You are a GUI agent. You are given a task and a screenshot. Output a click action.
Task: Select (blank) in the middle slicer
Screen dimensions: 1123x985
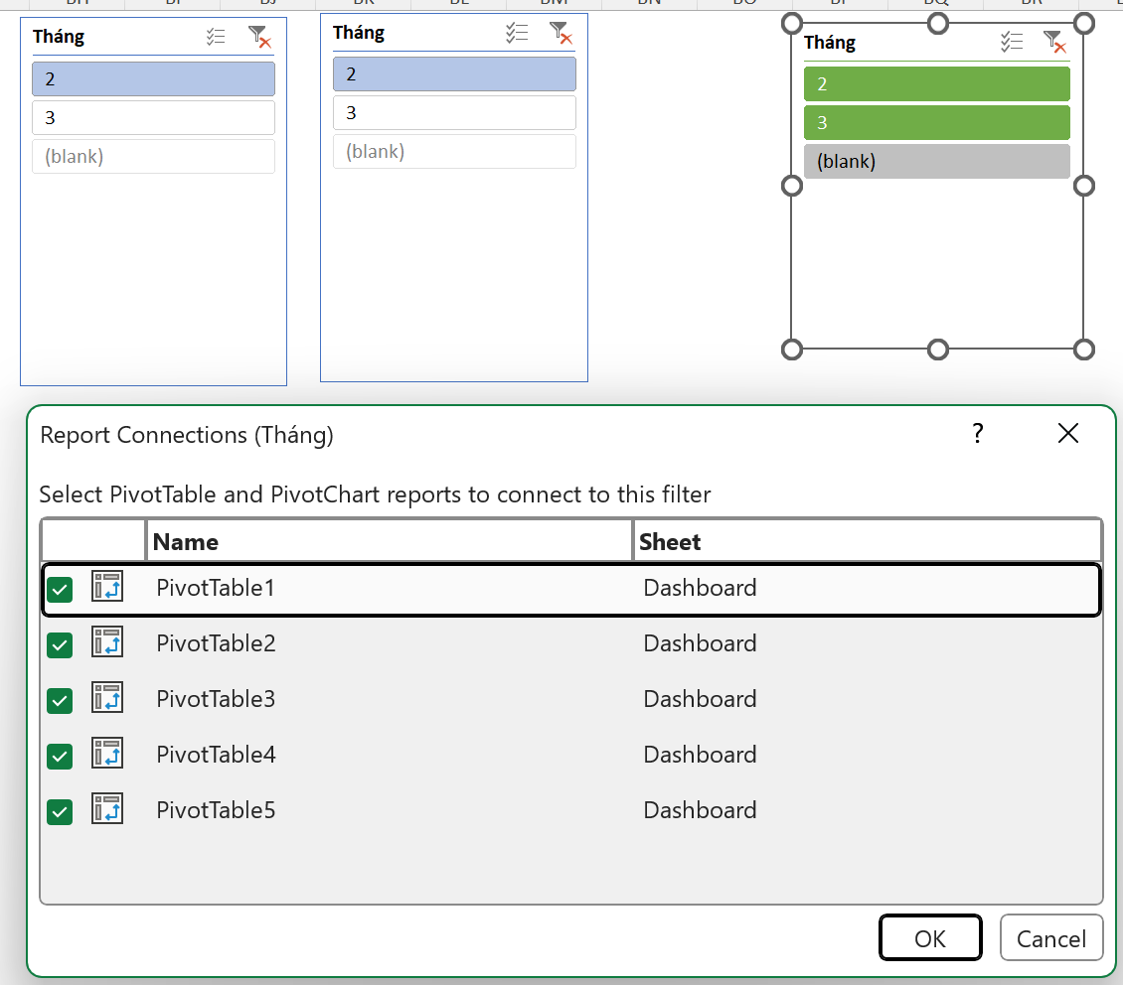pyautogui.click(x=454, y=152)
